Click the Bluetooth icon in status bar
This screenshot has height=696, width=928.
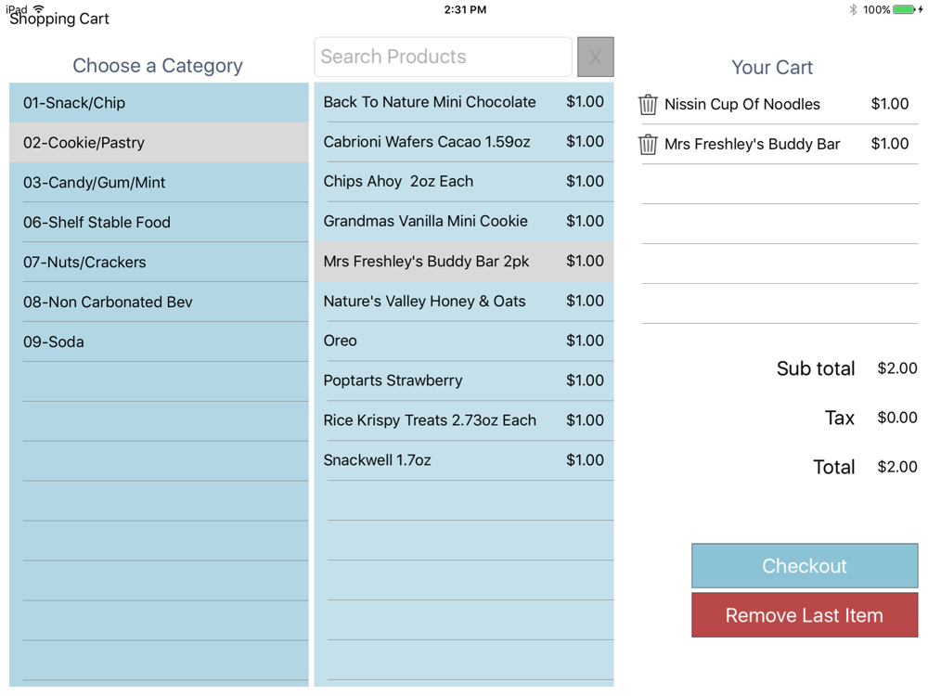853,9
